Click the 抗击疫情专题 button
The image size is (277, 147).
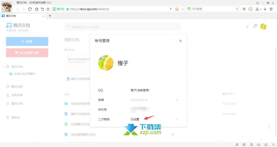click(27, 53)
